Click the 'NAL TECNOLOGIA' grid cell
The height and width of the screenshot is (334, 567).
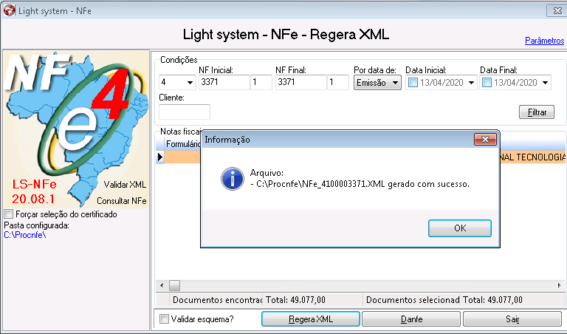click(533, 157)
